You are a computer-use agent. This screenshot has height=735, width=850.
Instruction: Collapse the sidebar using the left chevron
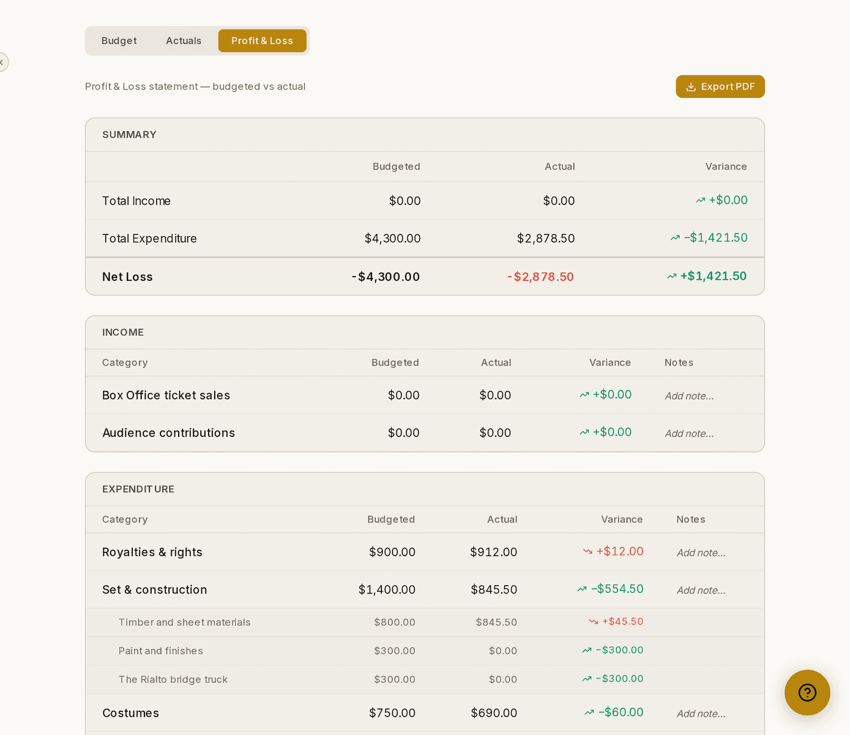coord(2,62)
